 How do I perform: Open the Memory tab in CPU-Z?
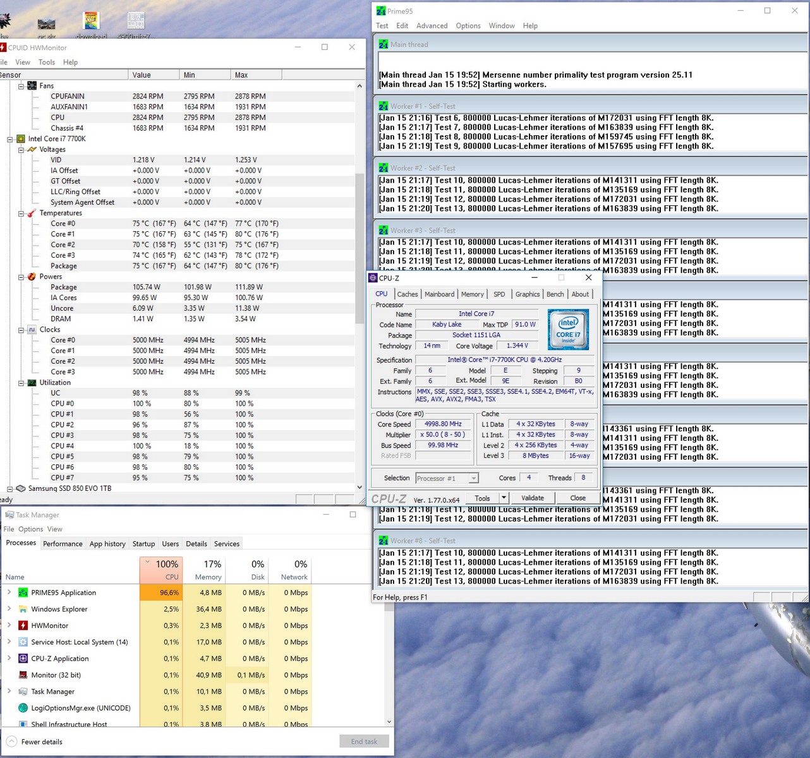pyautogui.click(x=472, y=294)
